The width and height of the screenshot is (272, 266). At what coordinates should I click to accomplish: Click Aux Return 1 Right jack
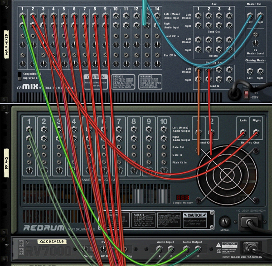coord(198,49)
